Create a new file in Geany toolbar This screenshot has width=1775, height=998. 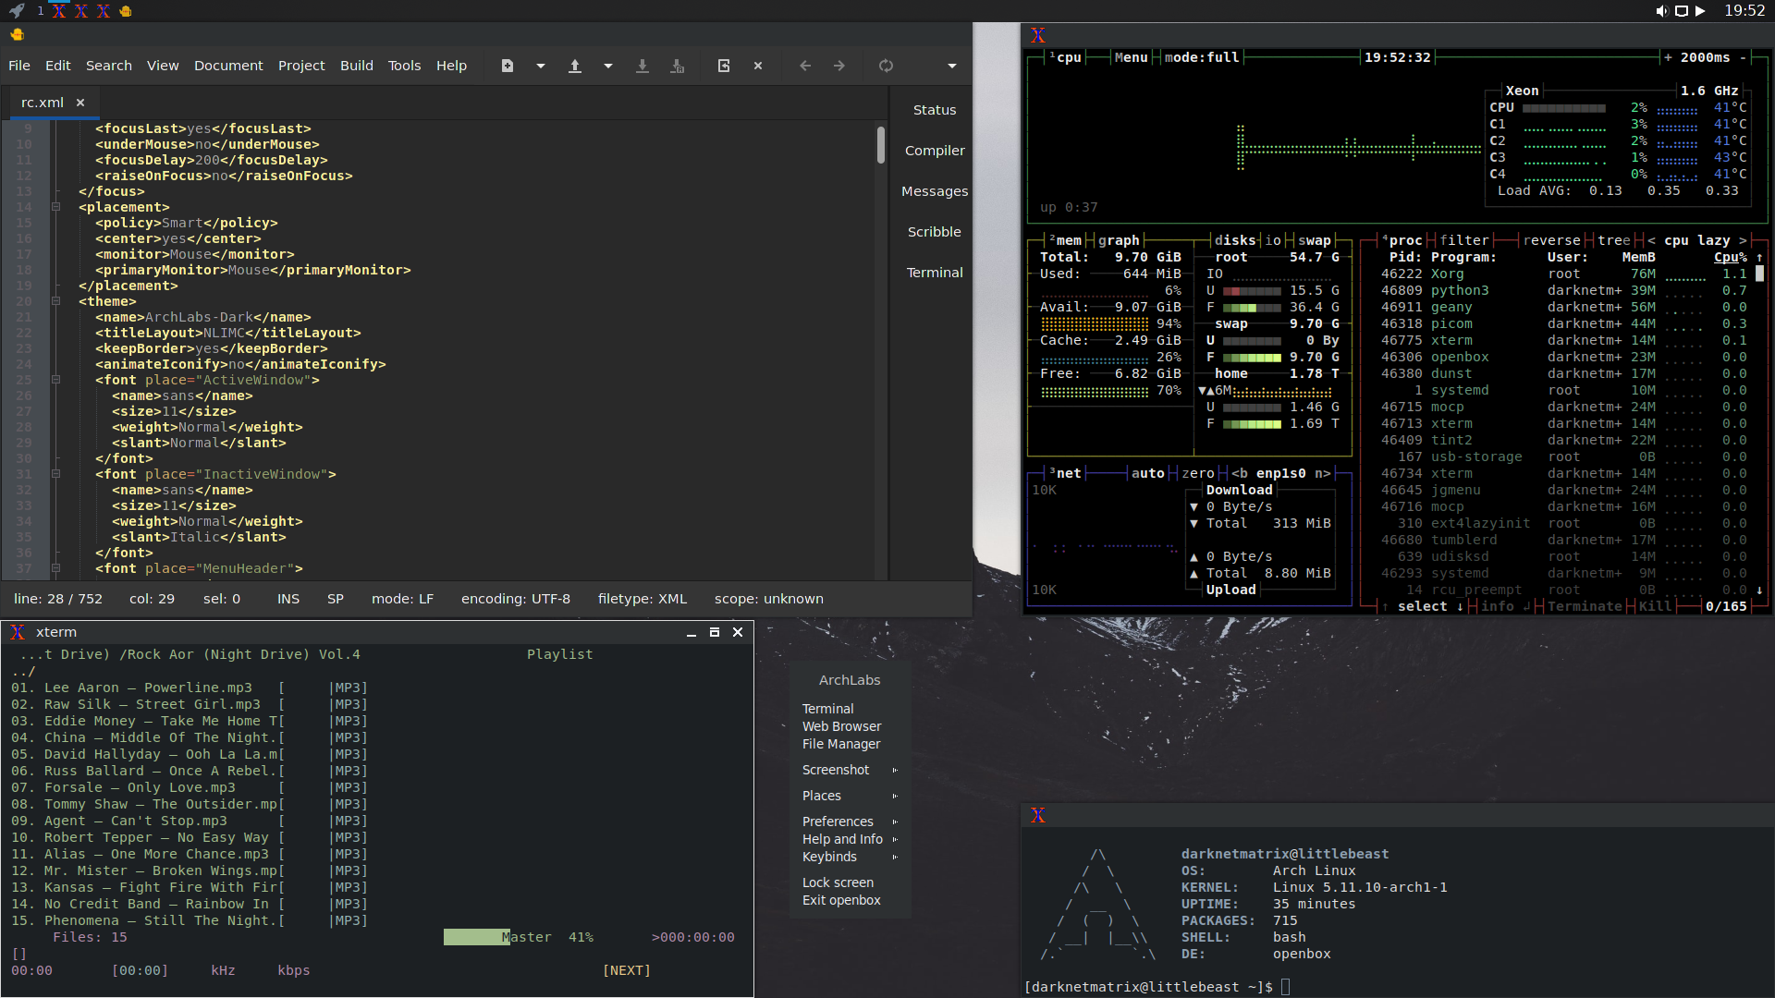tap(508, 66)
